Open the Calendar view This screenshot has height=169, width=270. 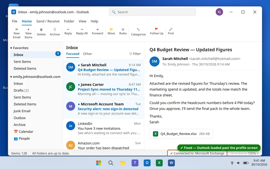(x=35, y=132)
